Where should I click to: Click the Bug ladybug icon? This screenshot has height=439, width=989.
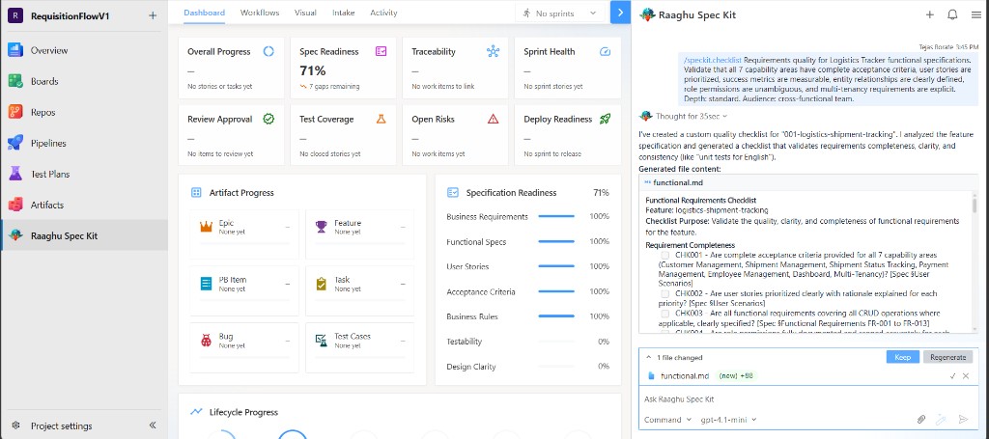pos(207,341)
